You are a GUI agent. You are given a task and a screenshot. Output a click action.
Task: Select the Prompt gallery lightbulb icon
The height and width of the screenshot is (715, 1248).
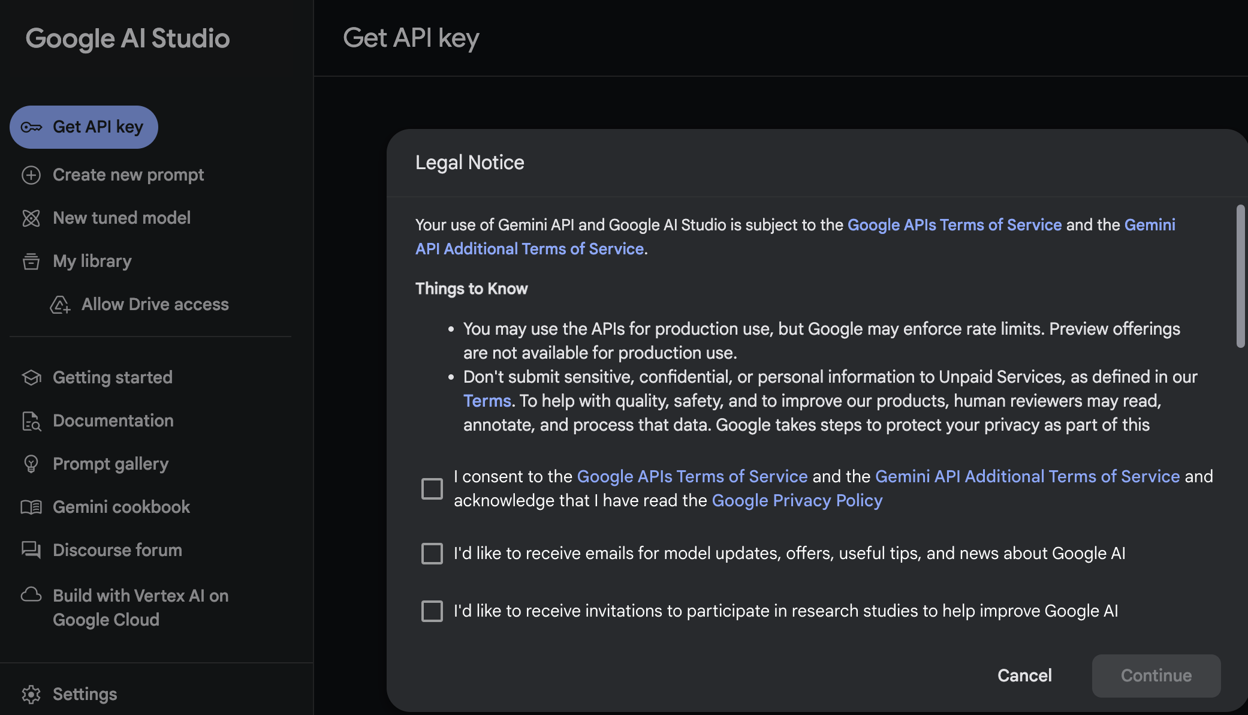(x=31, y=464)
